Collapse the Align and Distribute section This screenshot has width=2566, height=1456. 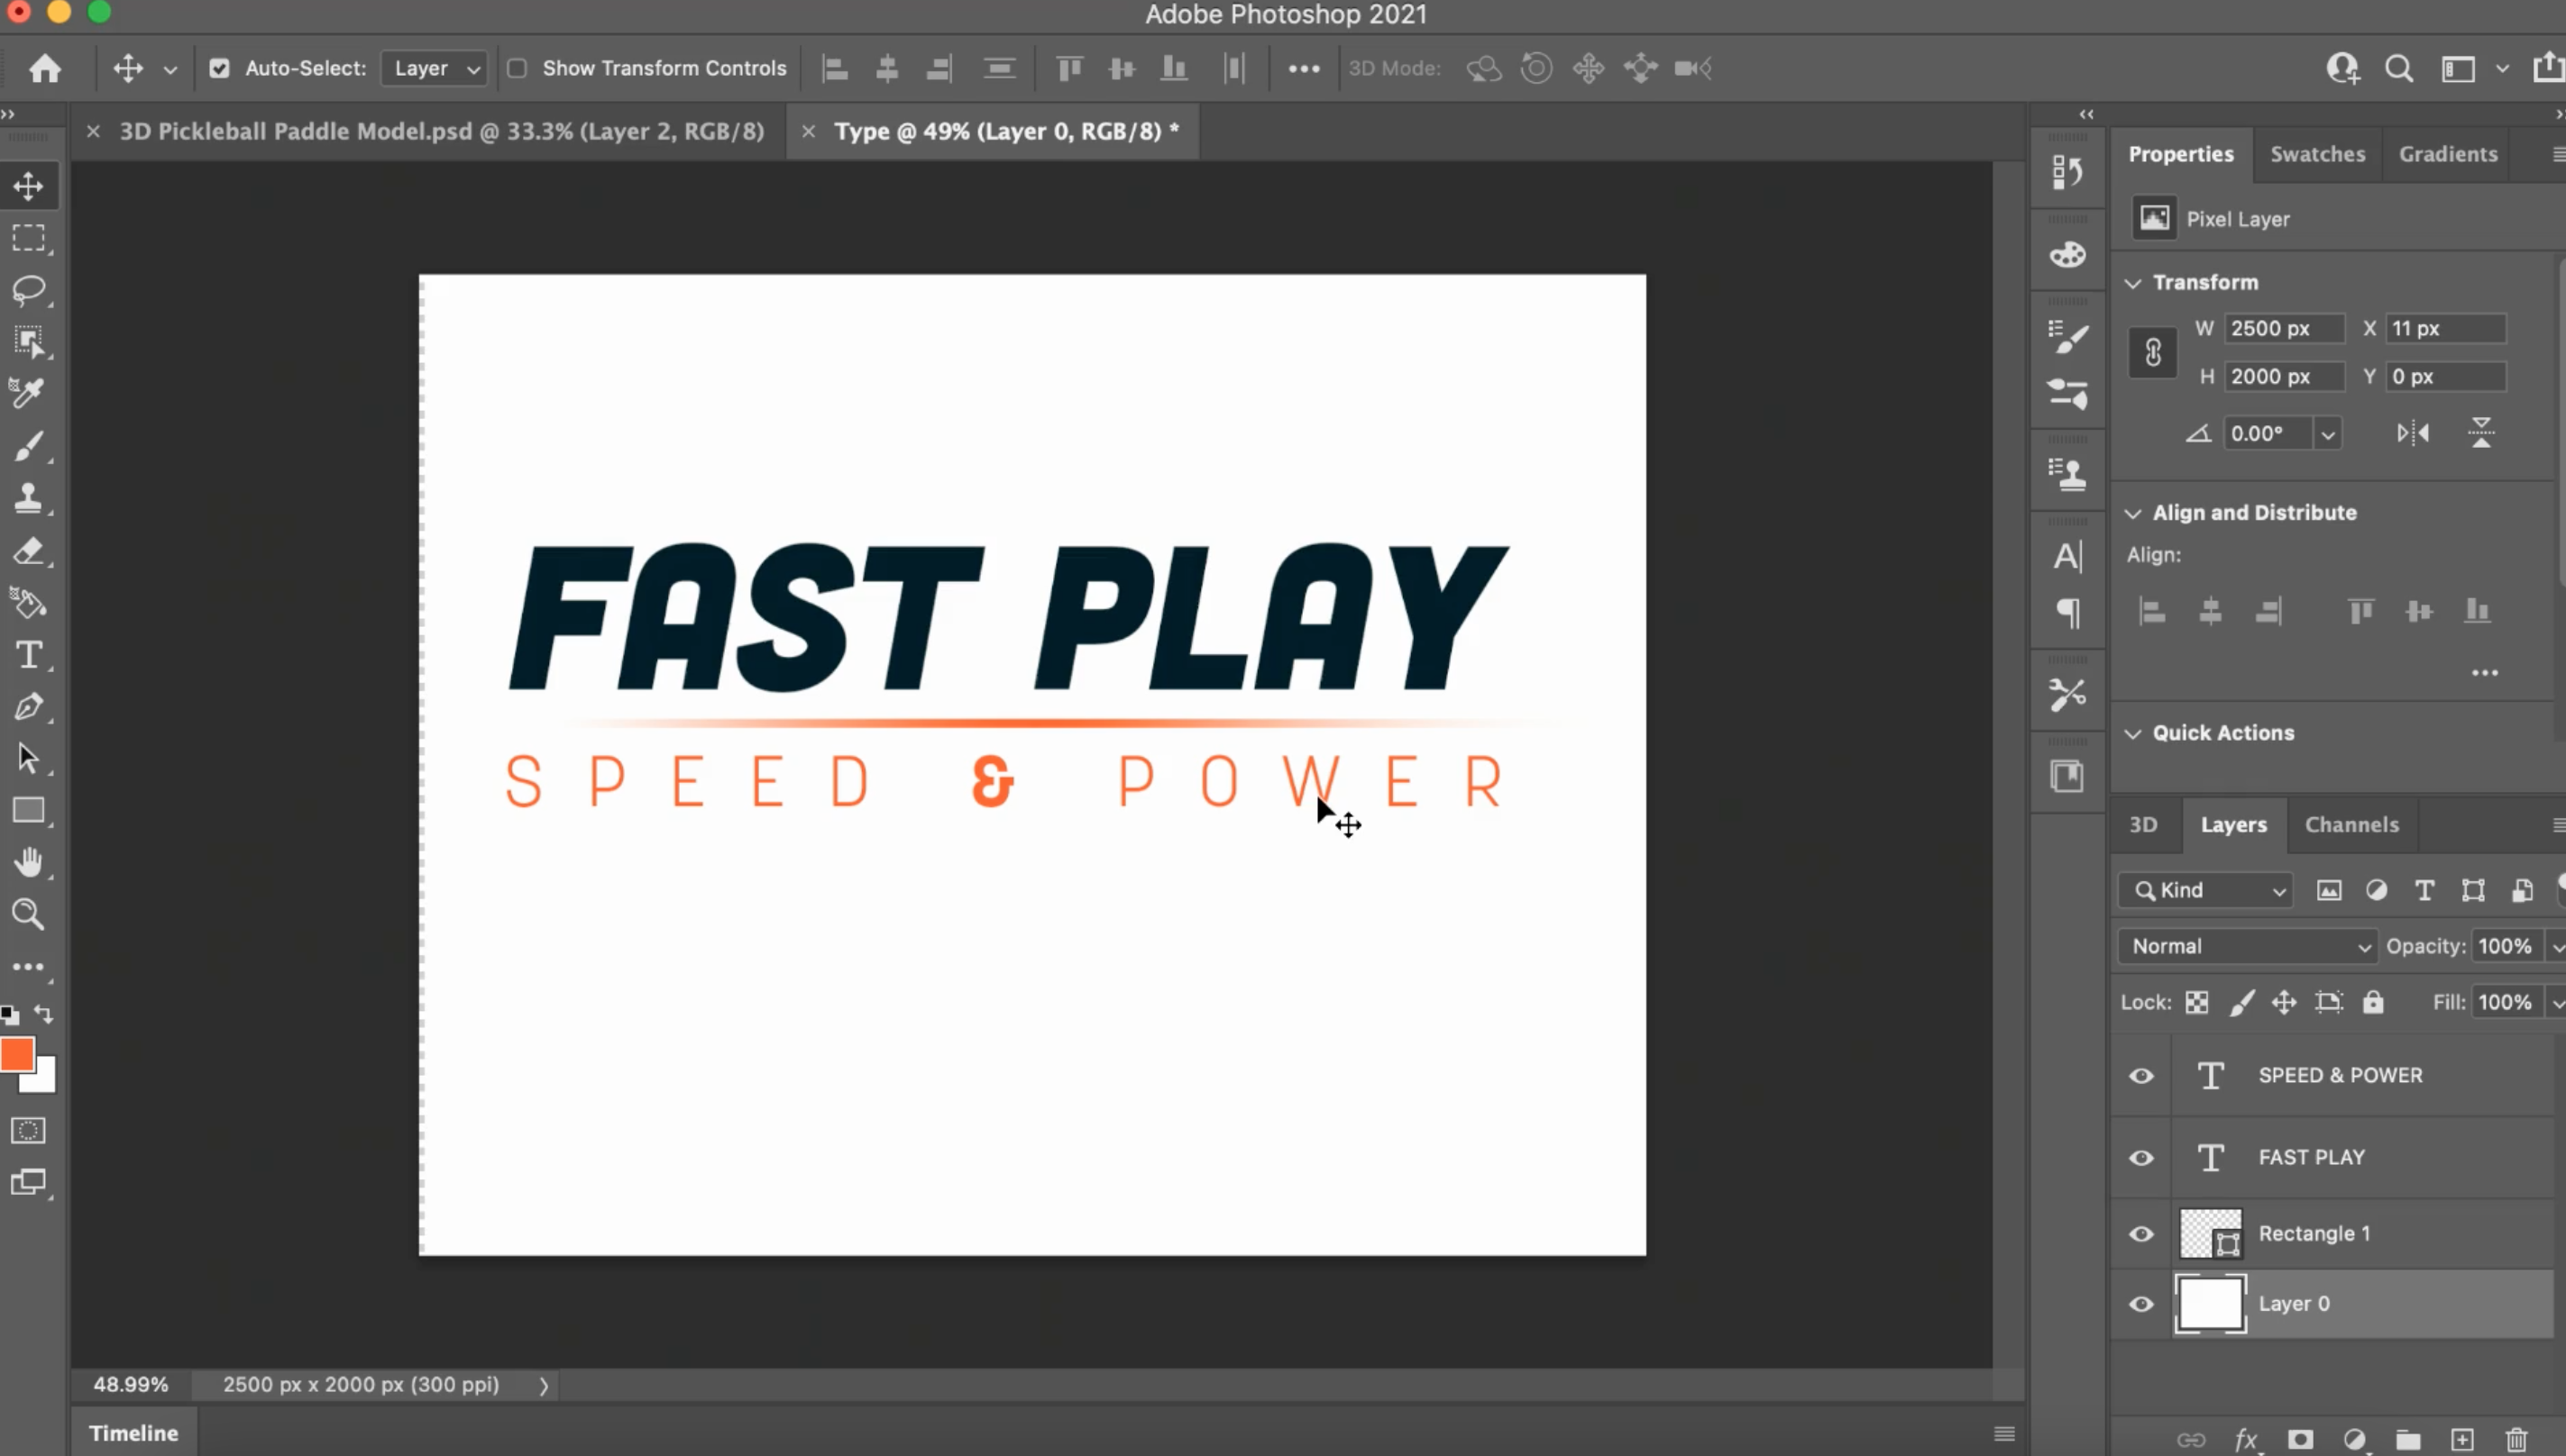2133,513
